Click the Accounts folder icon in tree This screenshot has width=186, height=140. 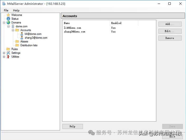pos(17,30)
